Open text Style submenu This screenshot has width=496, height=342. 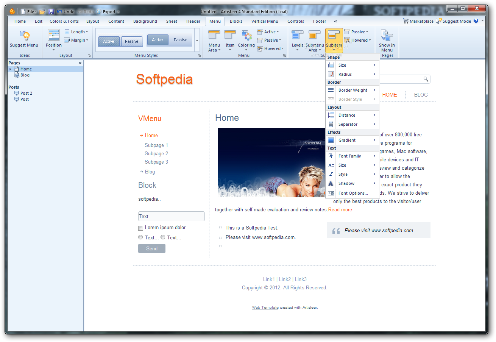pyautogui.click(x=353, y=174)
